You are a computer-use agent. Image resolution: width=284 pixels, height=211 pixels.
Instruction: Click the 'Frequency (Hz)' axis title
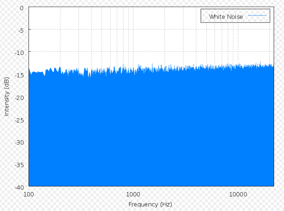pos(150,204)
